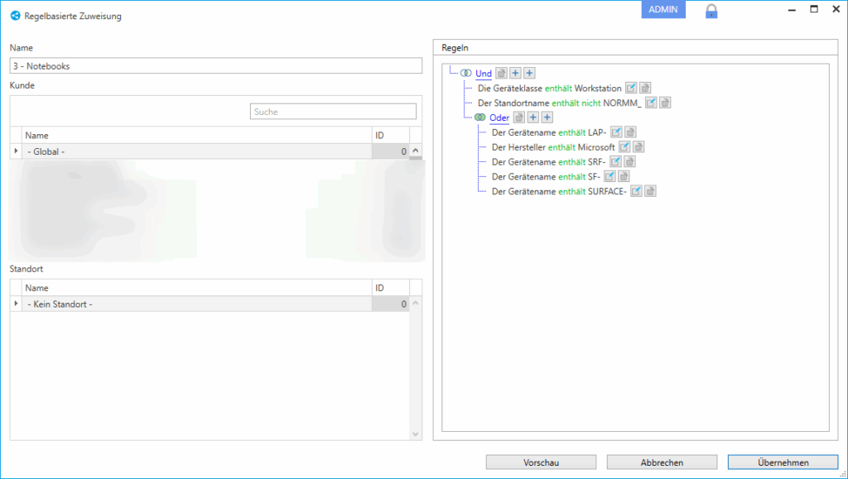Viewport: 848px width, 479px height.
Task: Click the Und group circles icon
Action: coord(465,73)
